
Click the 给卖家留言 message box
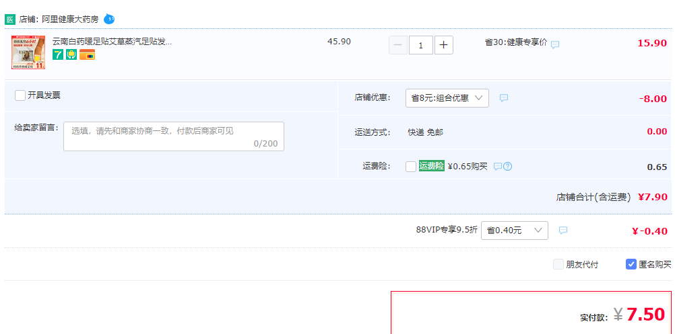tap(174, 136)
